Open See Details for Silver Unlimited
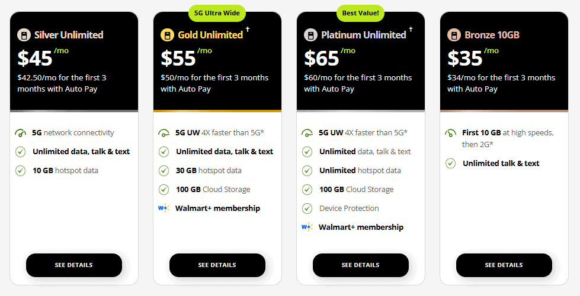 [74, 265]
